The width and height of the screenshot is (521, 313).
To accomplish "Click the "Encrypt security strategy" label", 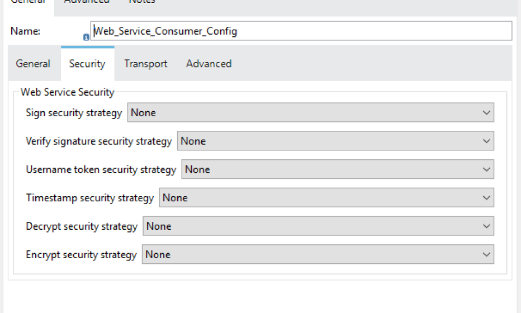I will click(x=81, y=255).
